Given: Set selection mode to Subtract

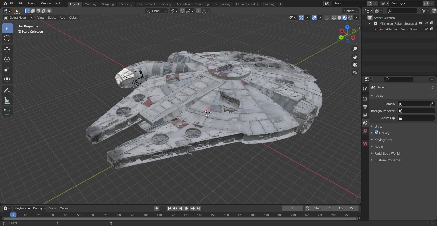Looking at the screenshot, I should [x=38, y=11].
